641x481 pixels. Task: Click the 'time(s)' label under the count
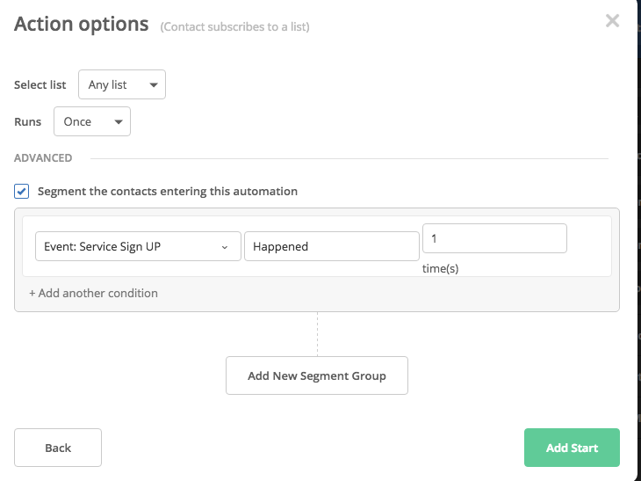coord(440,268)
